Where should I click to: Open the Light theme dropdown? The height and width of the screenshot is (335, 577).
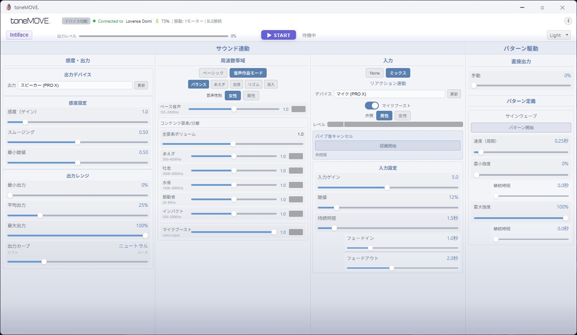pos(558,35)
